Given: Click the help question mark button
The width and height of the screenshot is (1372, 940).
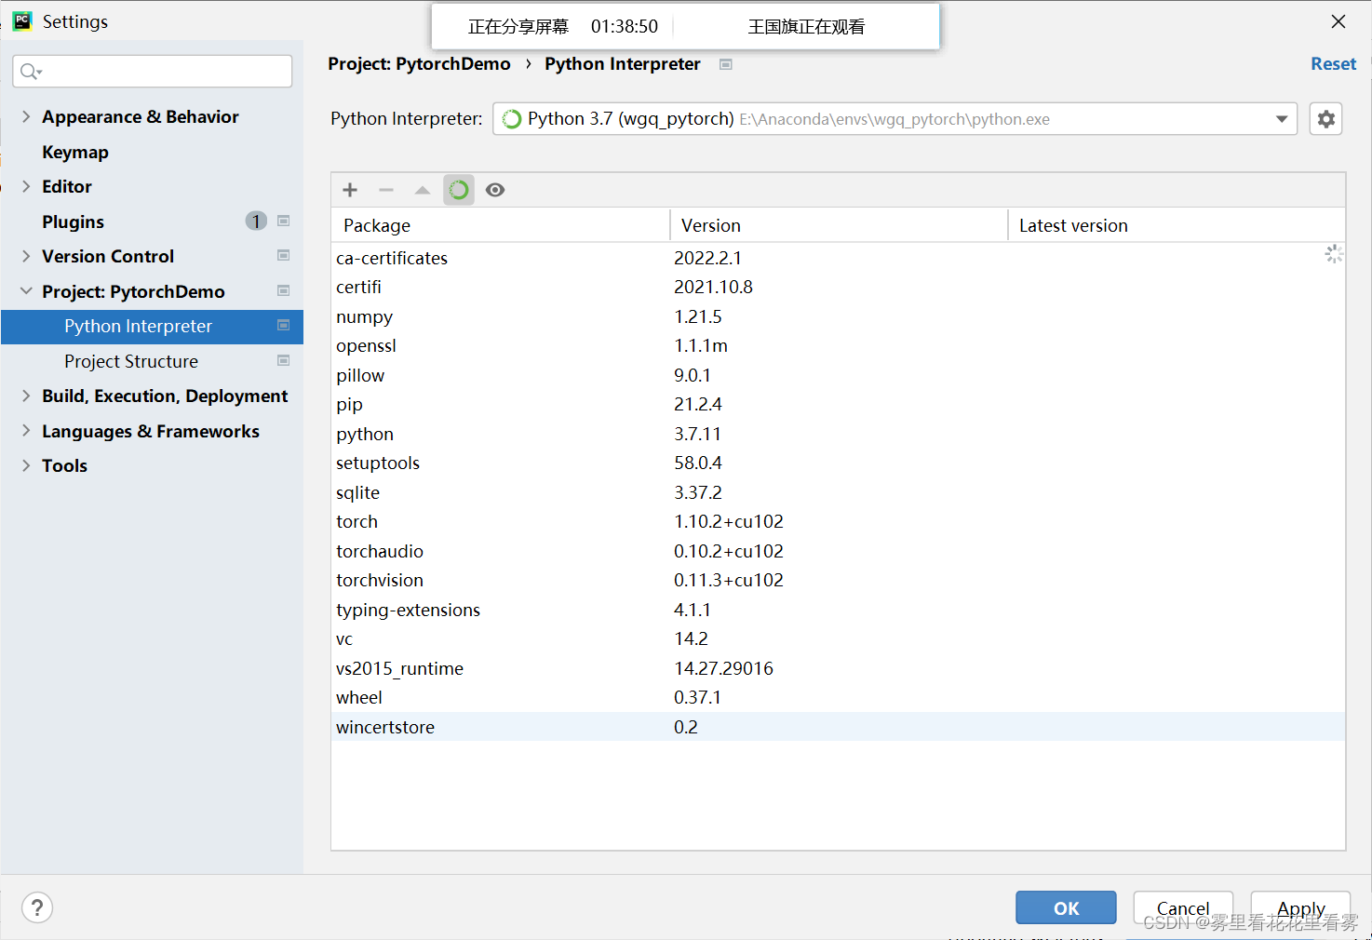Looking at the screenshot, I should pyautogui.click(x=37, y=907).
